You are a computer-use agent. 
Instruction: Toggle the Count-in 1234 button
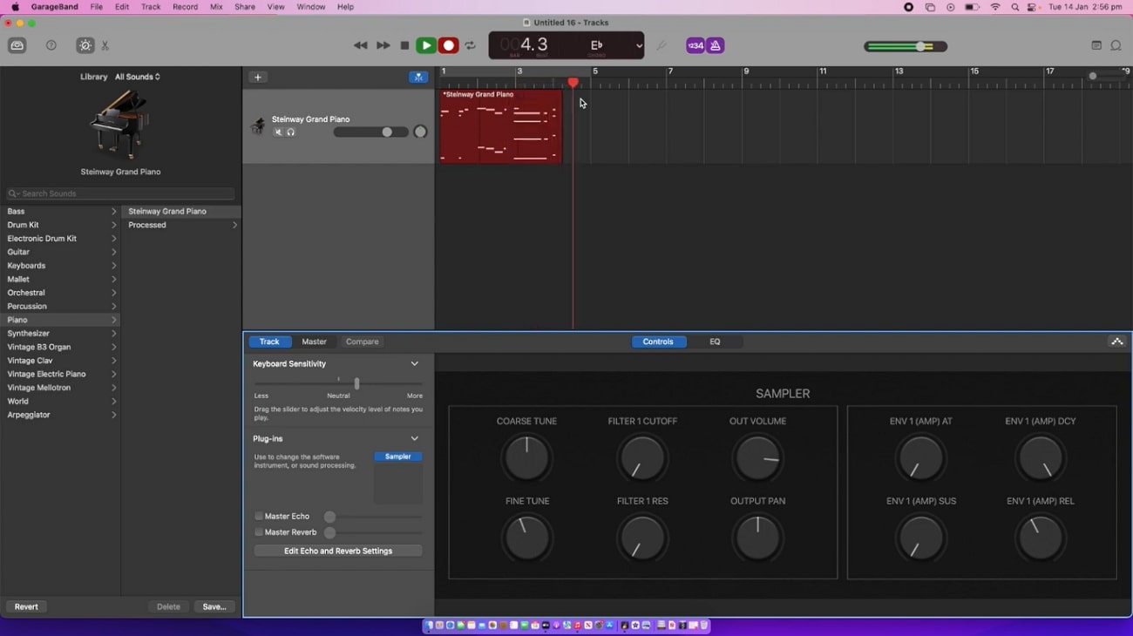[x=695, y=46]
